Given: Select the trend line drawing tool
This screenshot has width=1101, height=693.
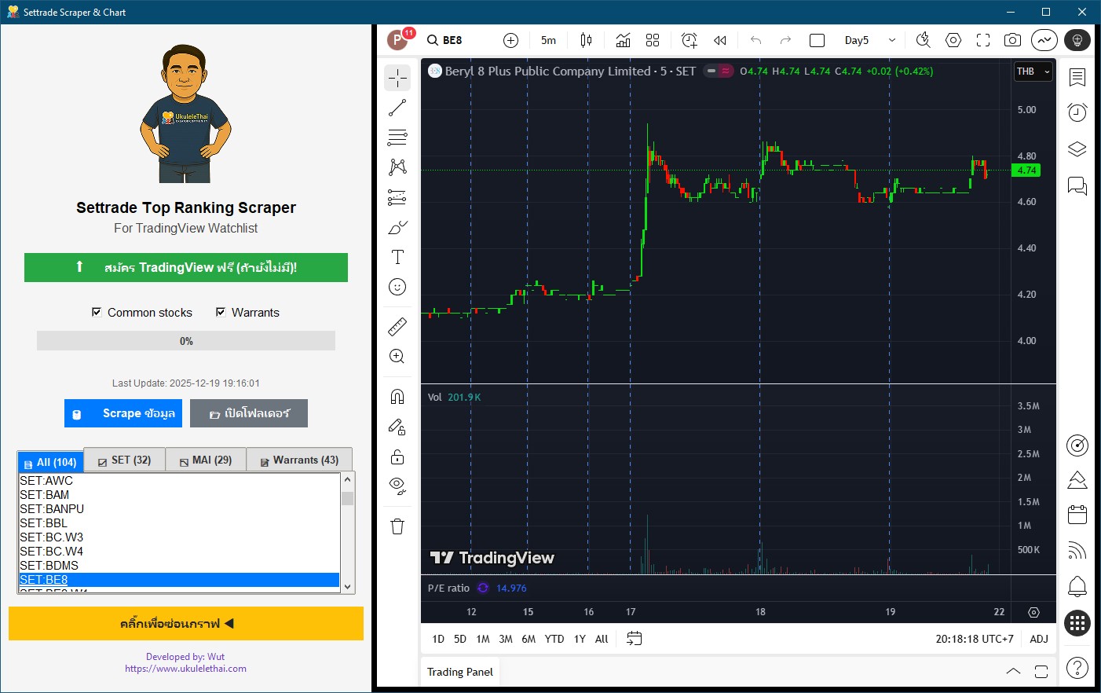Looking at the screenshot, I should [397, 108].
